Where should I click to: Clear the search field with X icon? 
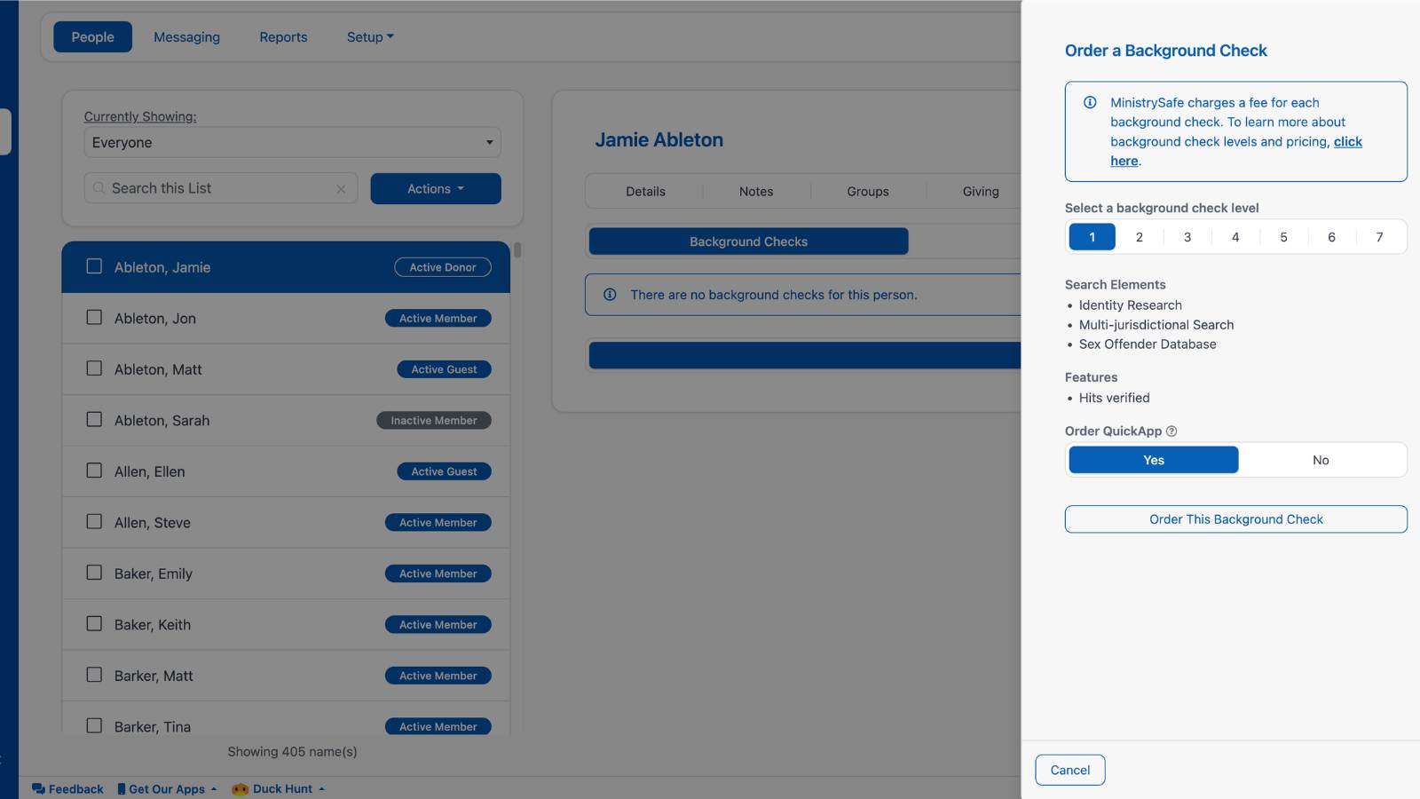click(x=341, y=189)
